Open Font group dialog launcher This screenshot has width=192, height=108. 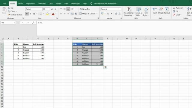tap(57, 18)
